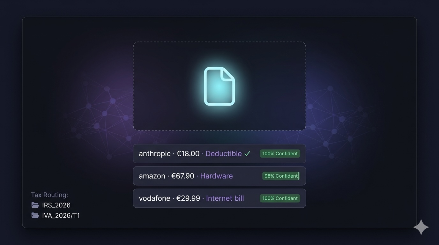This screenshot has width=439, height=245.
Task: Click the glowing document icon
Action: click(219, 86)
